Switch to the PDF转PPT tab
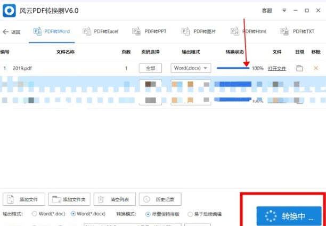The width and height of the screenshot is (326, 226). (x=149, y=31)
